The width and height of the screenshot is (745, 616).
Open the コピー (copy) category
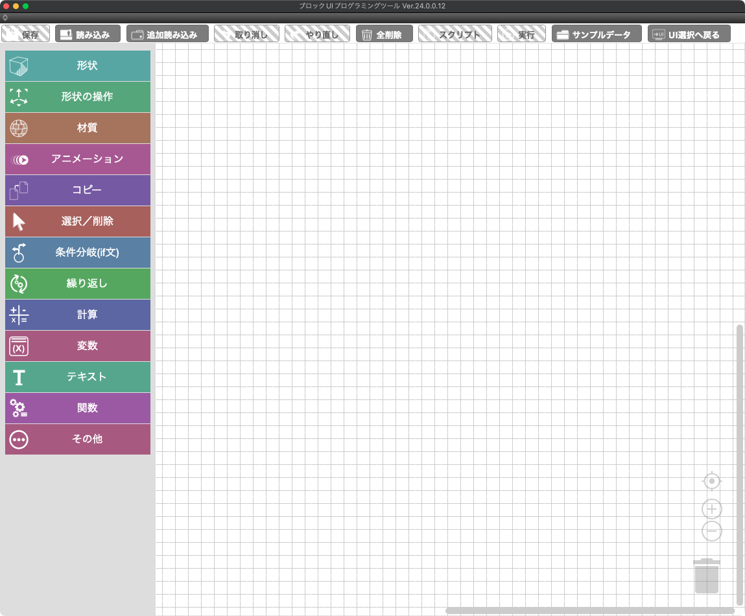(78, 190)
